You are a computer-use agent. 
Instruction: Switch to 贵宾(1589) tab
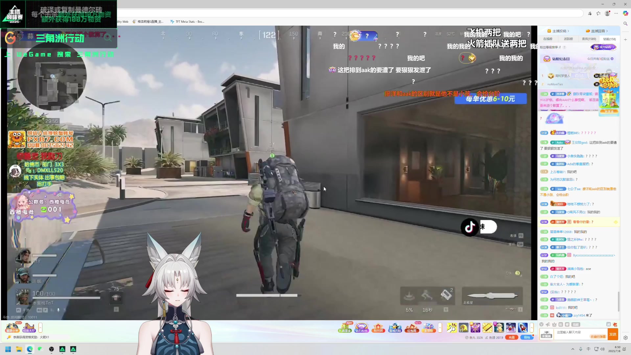[x=589, y=39]
